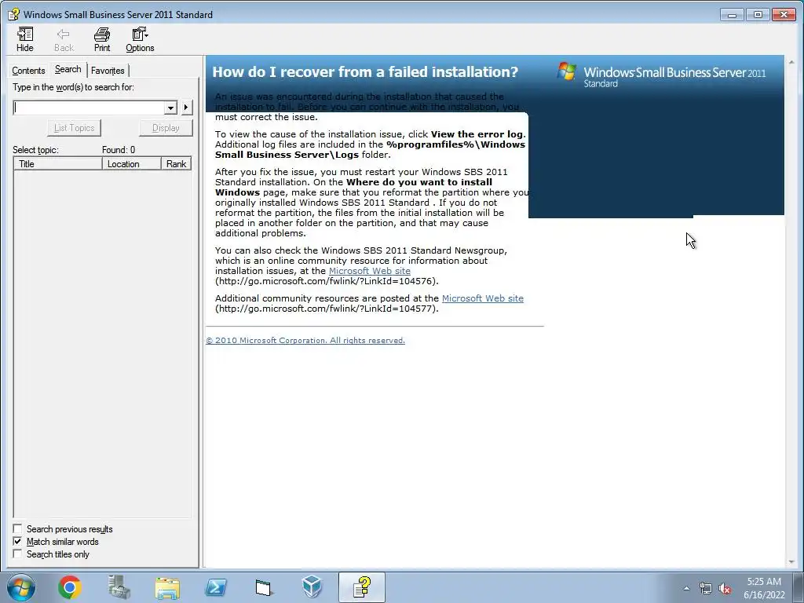Open the folder window taskbar icon
Screen dimensions: 804x603
264,587
